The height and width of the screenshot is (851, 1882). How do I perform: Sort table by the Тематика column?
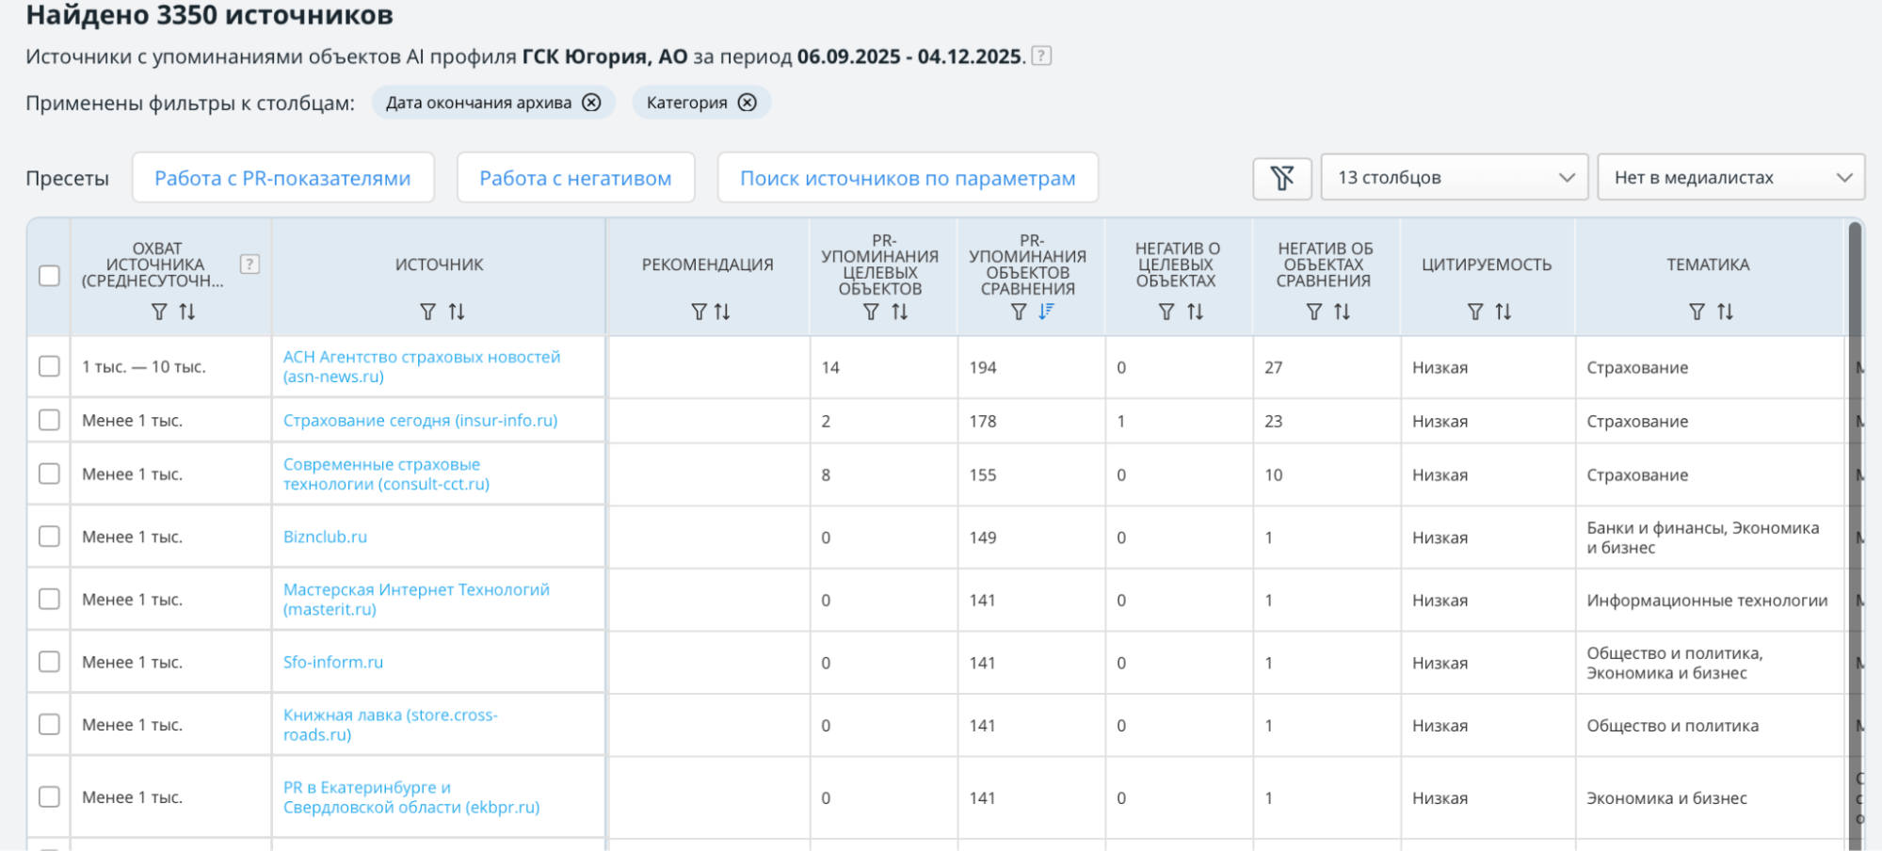click(1725, 312)
